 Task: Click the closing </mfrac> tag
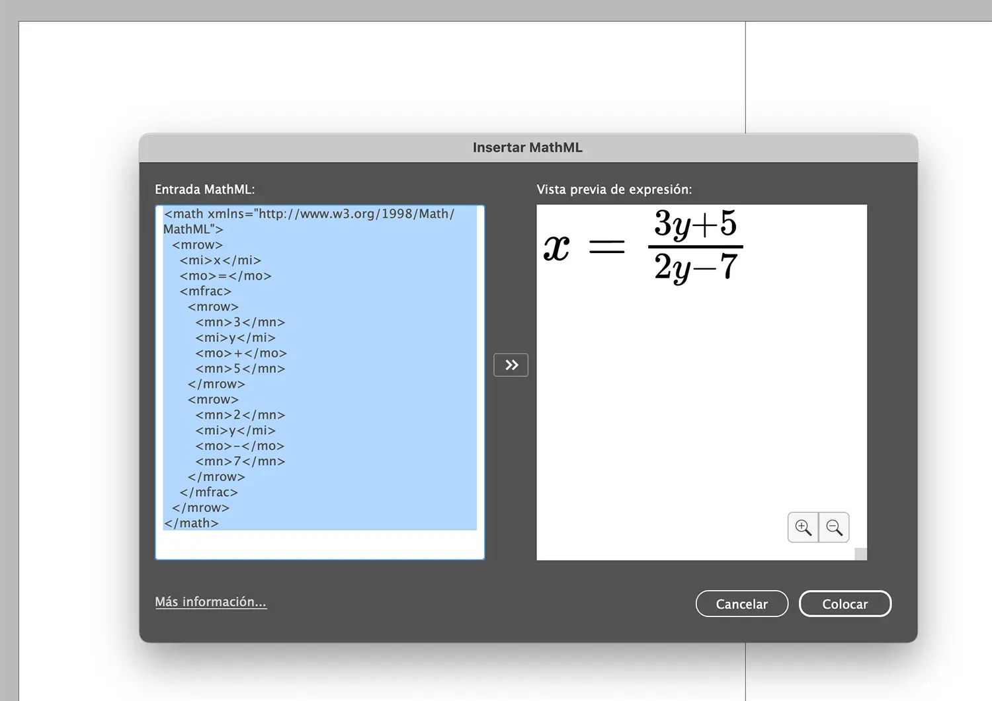pyautogui.click(x=208, y=492)
